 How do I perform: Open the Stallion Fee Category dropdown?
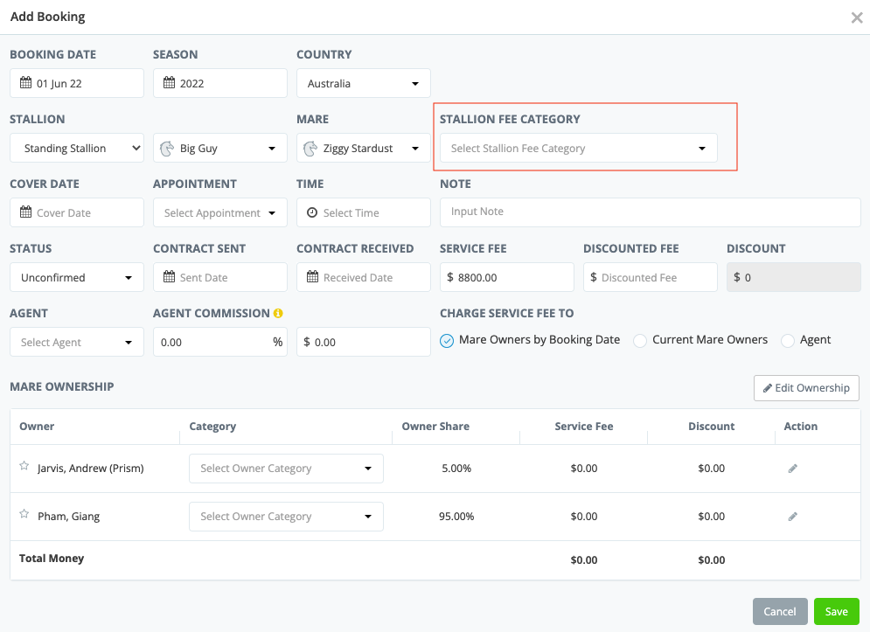pos(578,149)
